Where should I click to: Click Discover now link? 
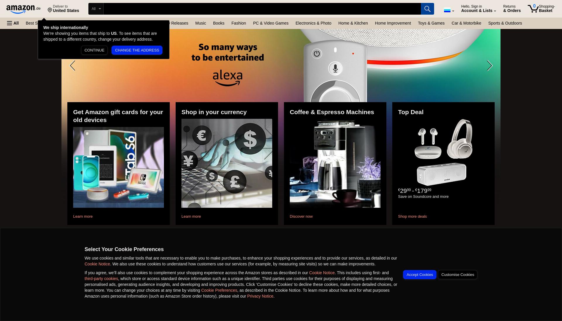point(301,217)
